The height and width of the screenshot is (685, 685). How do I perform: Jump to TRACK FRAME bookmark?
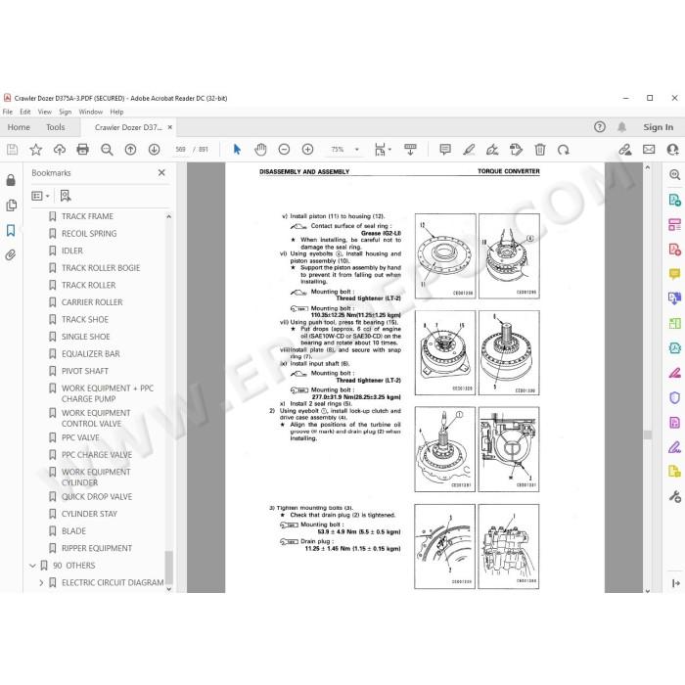(x=87, y=216)
